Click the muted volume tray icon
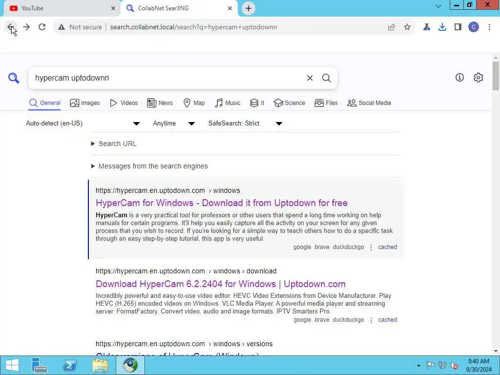 click(x=455, y=365)
